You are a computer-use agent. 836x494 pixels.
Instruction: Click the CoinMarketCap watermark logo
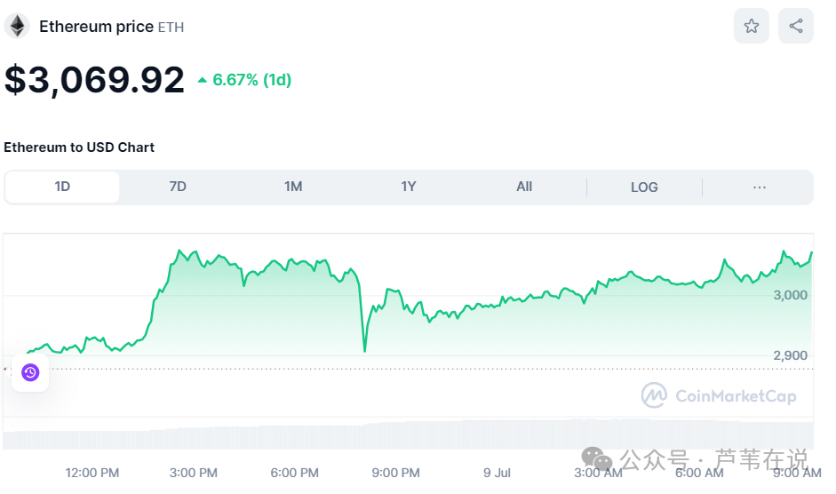(x=655, y=395)
